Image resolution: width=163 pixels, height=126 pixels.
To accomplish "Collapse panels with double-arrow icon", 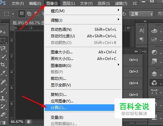I will pyautogui.click(x=145, y=21).
